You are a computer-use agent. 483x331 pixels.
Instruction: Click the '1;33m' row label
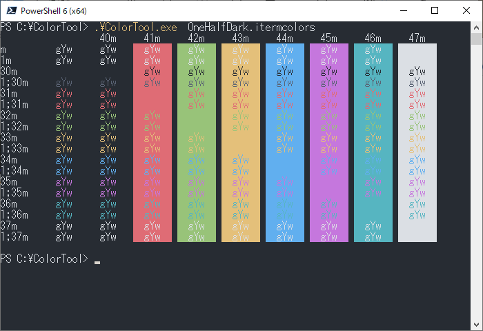[x=14, y=149]
